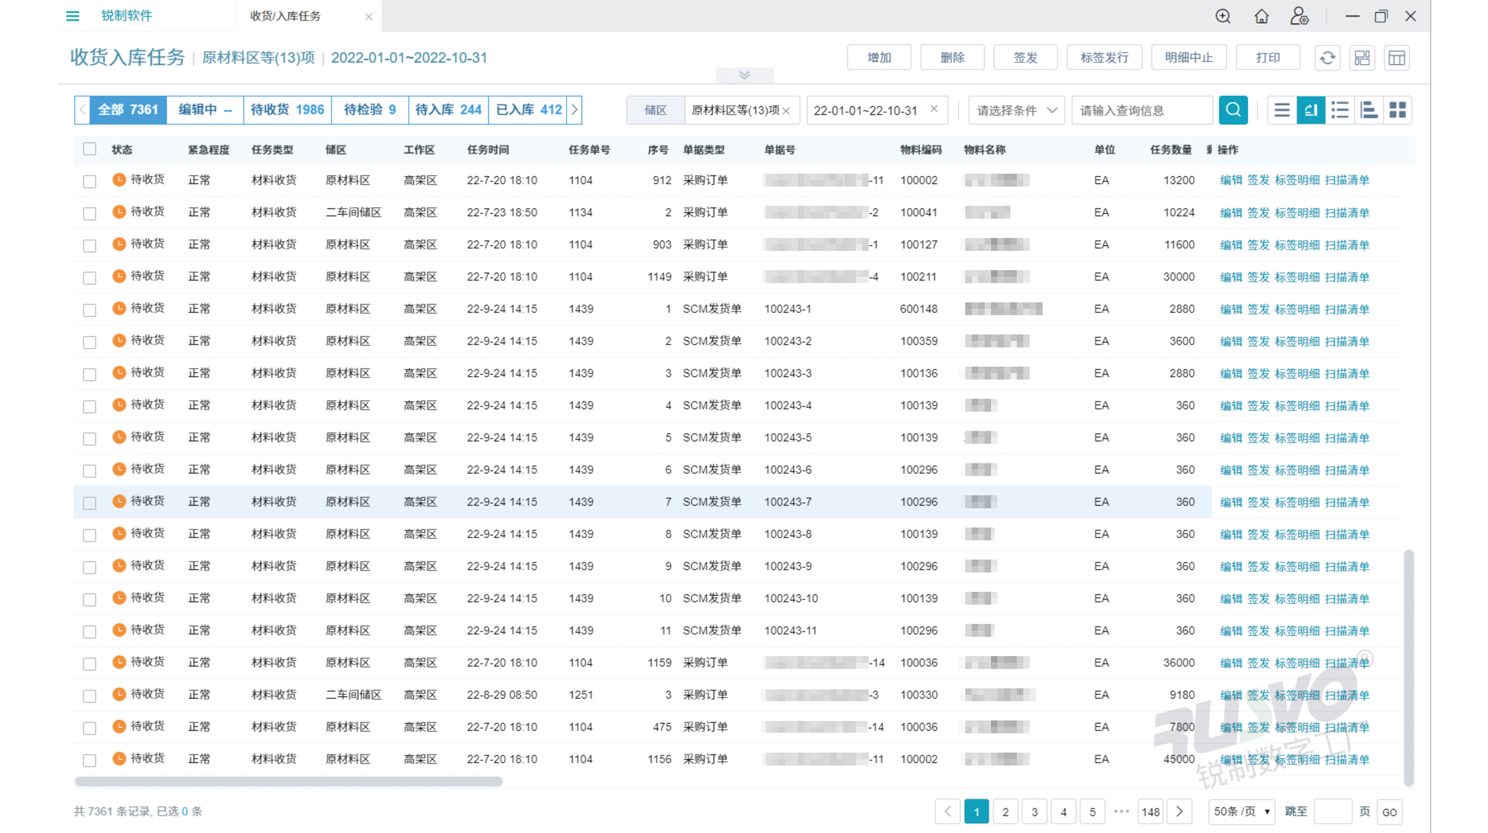Click the vertical scrollbar of the table
This screenshot has width=1488, height=833.
pos(1409,667)
